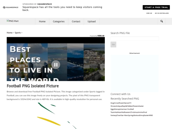Image resolution: width=172 pixels, height=129 pixels.
Task: Click the Tekken recent search tag
Action: (x=130, y=106)
